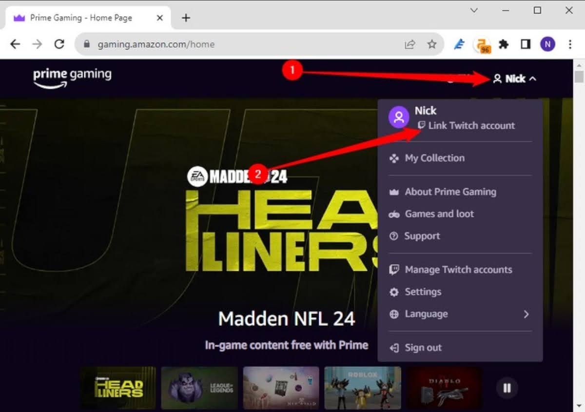Image resolution: width=585 pixels, height=412 pixels.
Task: Select the Madden Headliners carousel thumbnail
Action: 118,388
